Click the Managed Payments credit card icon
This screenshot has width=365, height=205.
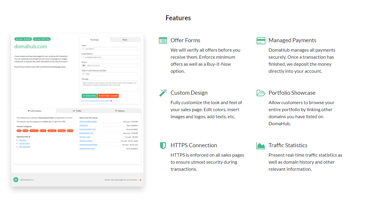point(261,40)
